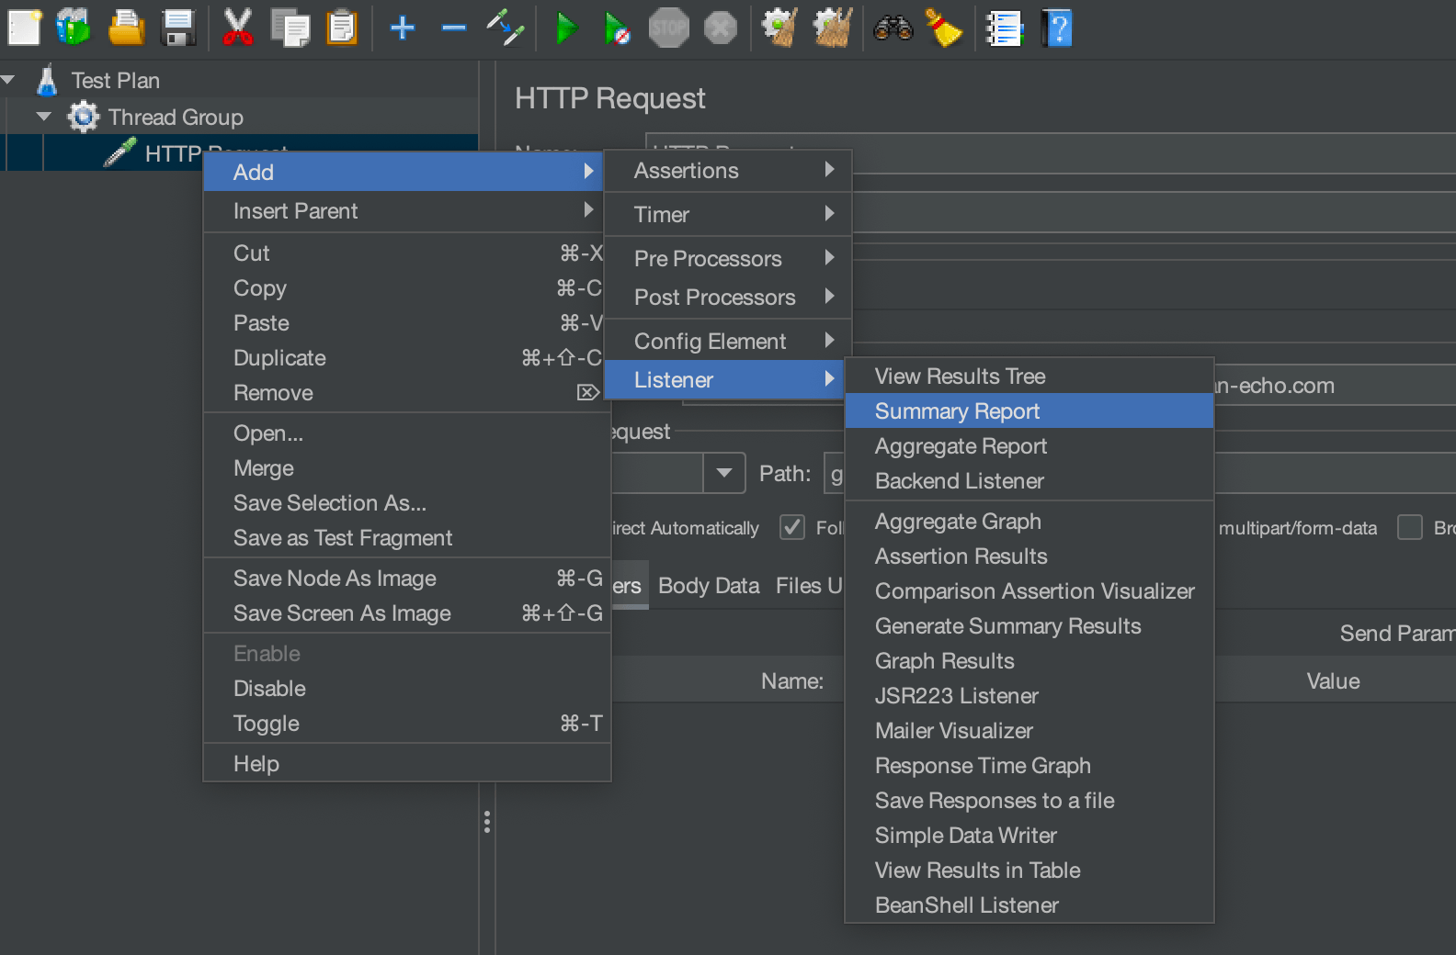Expand the Config Element submenu
Screen dimensions: 1456x955
coord(728,342)
